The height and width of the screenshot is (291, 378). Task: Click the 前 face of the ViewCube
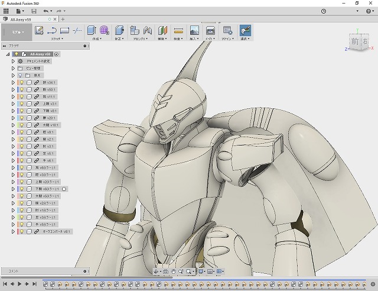tap(355, 41)
